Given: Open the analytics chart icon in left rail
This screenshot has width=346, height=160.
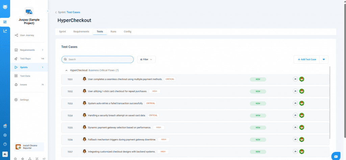Looking at the screenshot, I should pos(5,31).
